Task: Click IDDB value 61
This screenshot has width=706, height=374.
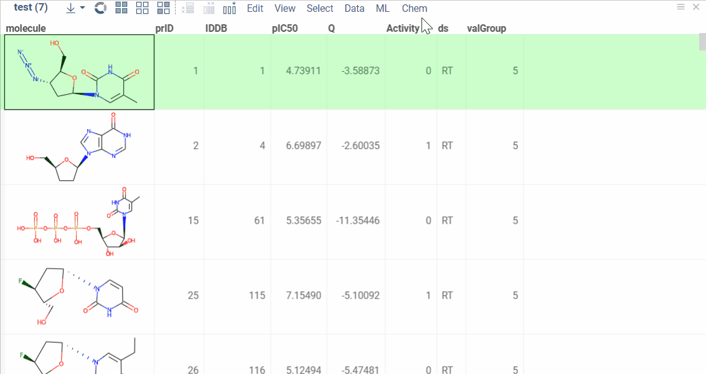Action: click(260, 220)
